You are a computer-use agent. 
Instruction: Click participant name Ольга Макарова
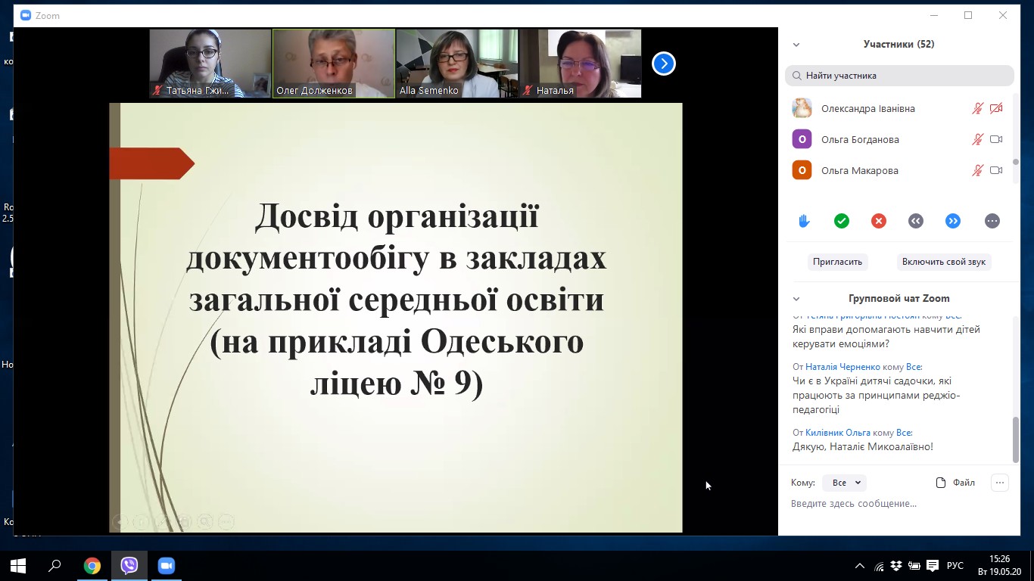pos(860,171)
